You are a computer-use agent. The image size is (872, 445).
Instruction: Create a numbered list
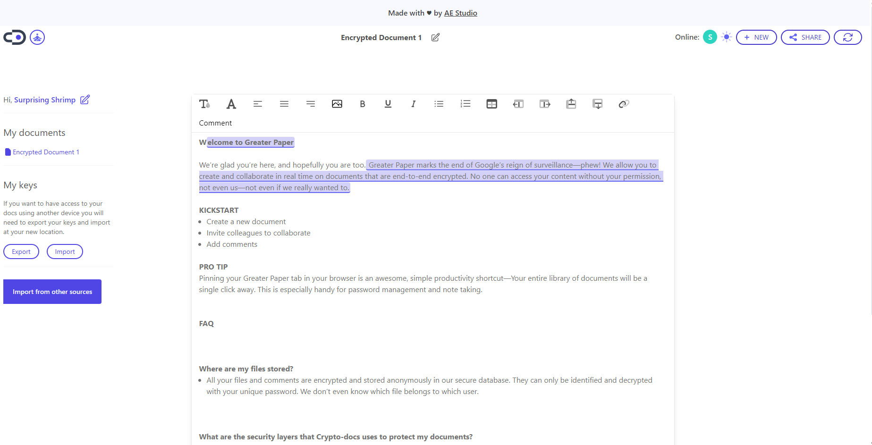pyautogui.click(x=466, y=104)
